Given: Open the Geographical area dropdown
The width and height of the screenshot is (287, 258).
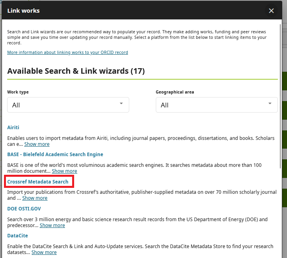Looking at the screenshot, I should point(216,105).
